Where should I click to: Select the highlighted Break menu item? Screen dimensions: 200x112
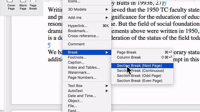pyautogui.click(x=87, y=52)
